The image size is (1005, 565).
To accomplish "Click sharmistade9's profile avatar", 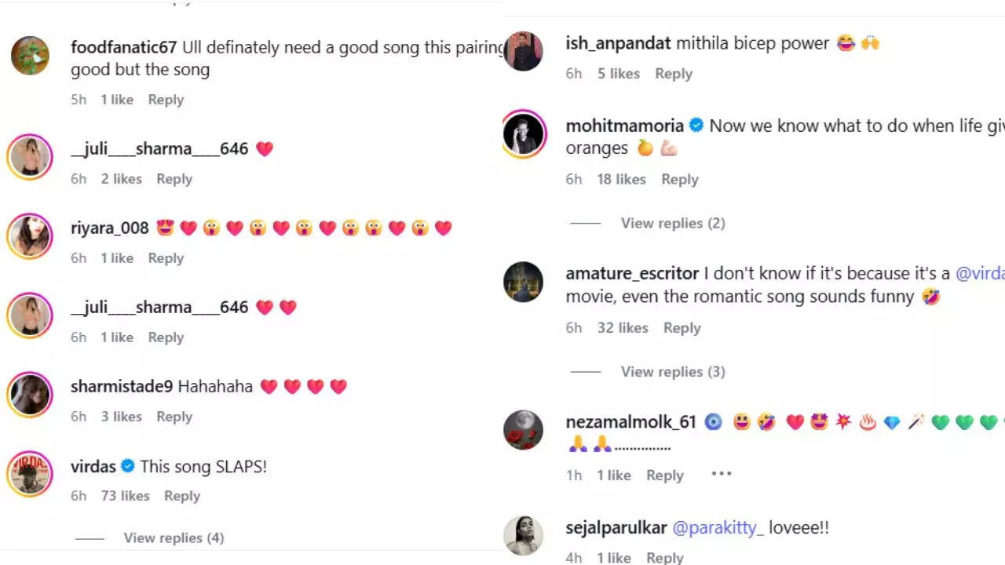I will 30,394.
